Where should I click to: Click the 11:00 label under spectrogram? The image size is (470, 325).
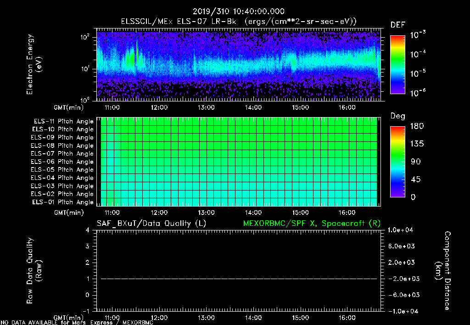pyautogui.click(x=112, y=107)
